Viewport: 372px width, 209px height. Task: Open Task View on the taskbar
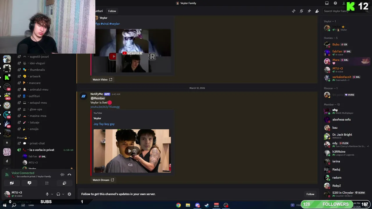[23, 205]
